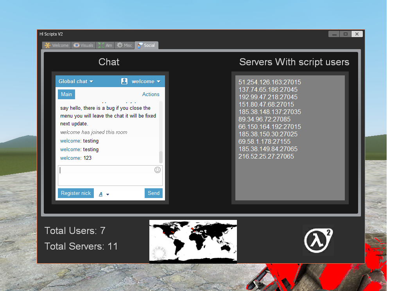Select the Misc tab with gear icon

point(124,45)
